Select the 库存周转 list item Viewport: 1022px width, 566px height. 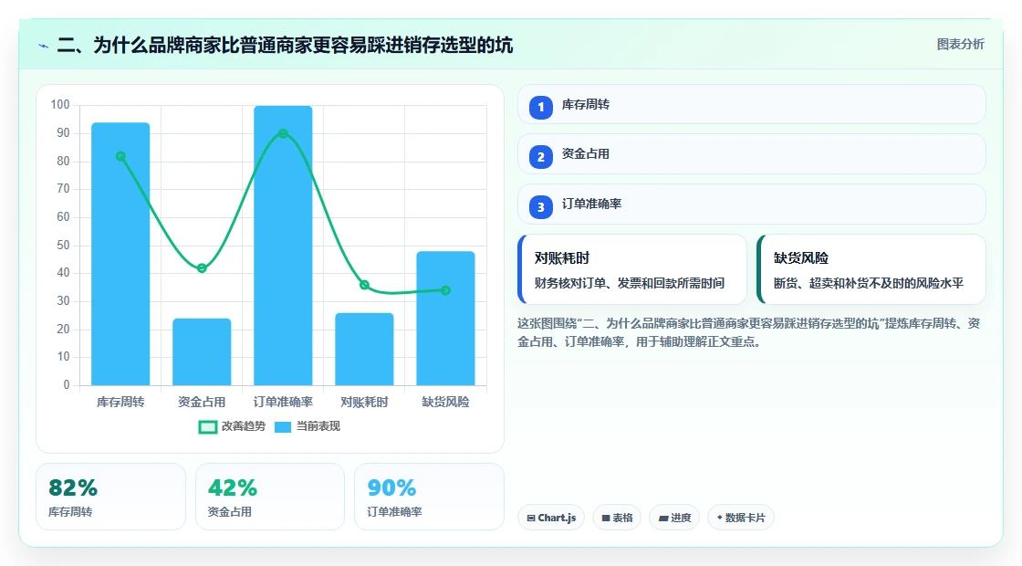[x=752, y=104]
